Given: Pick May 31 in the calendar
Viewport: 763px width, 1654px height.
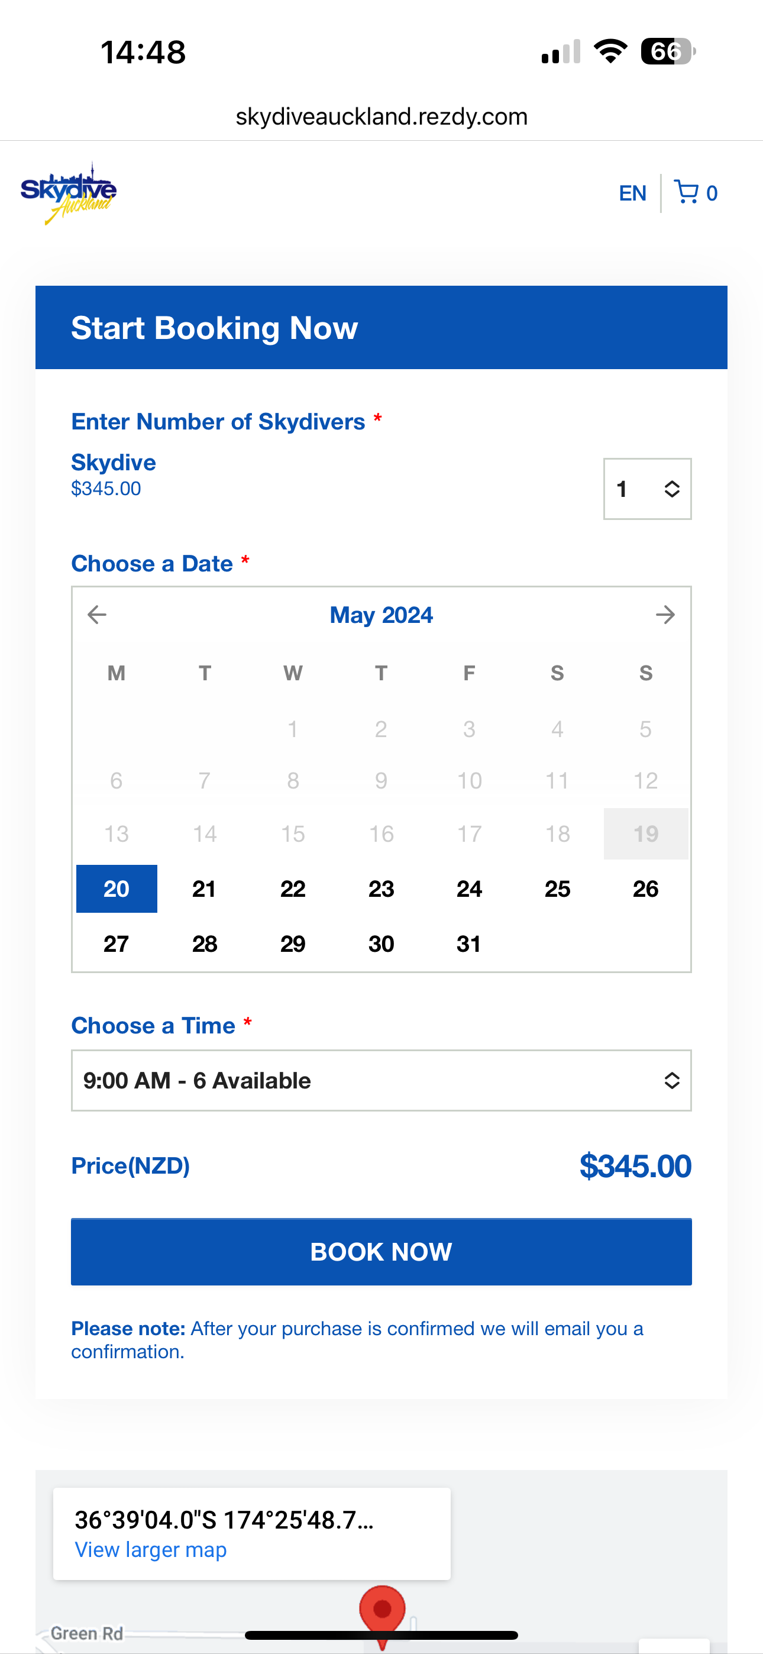Looking at the screenshot, I should pyautogui.click(x=469, y=944).
